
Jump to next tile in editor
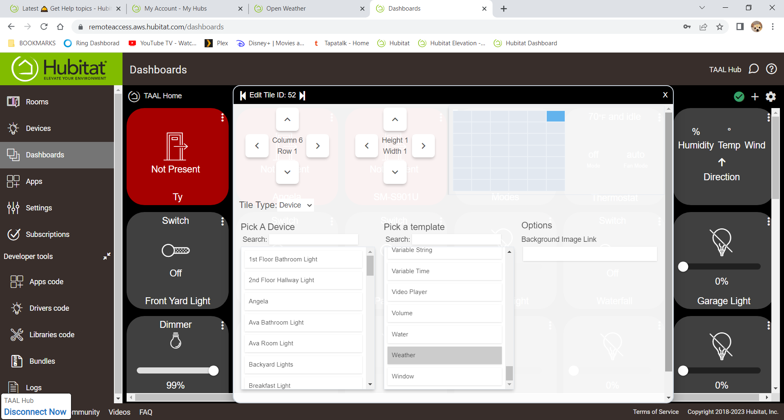[302, 95]
